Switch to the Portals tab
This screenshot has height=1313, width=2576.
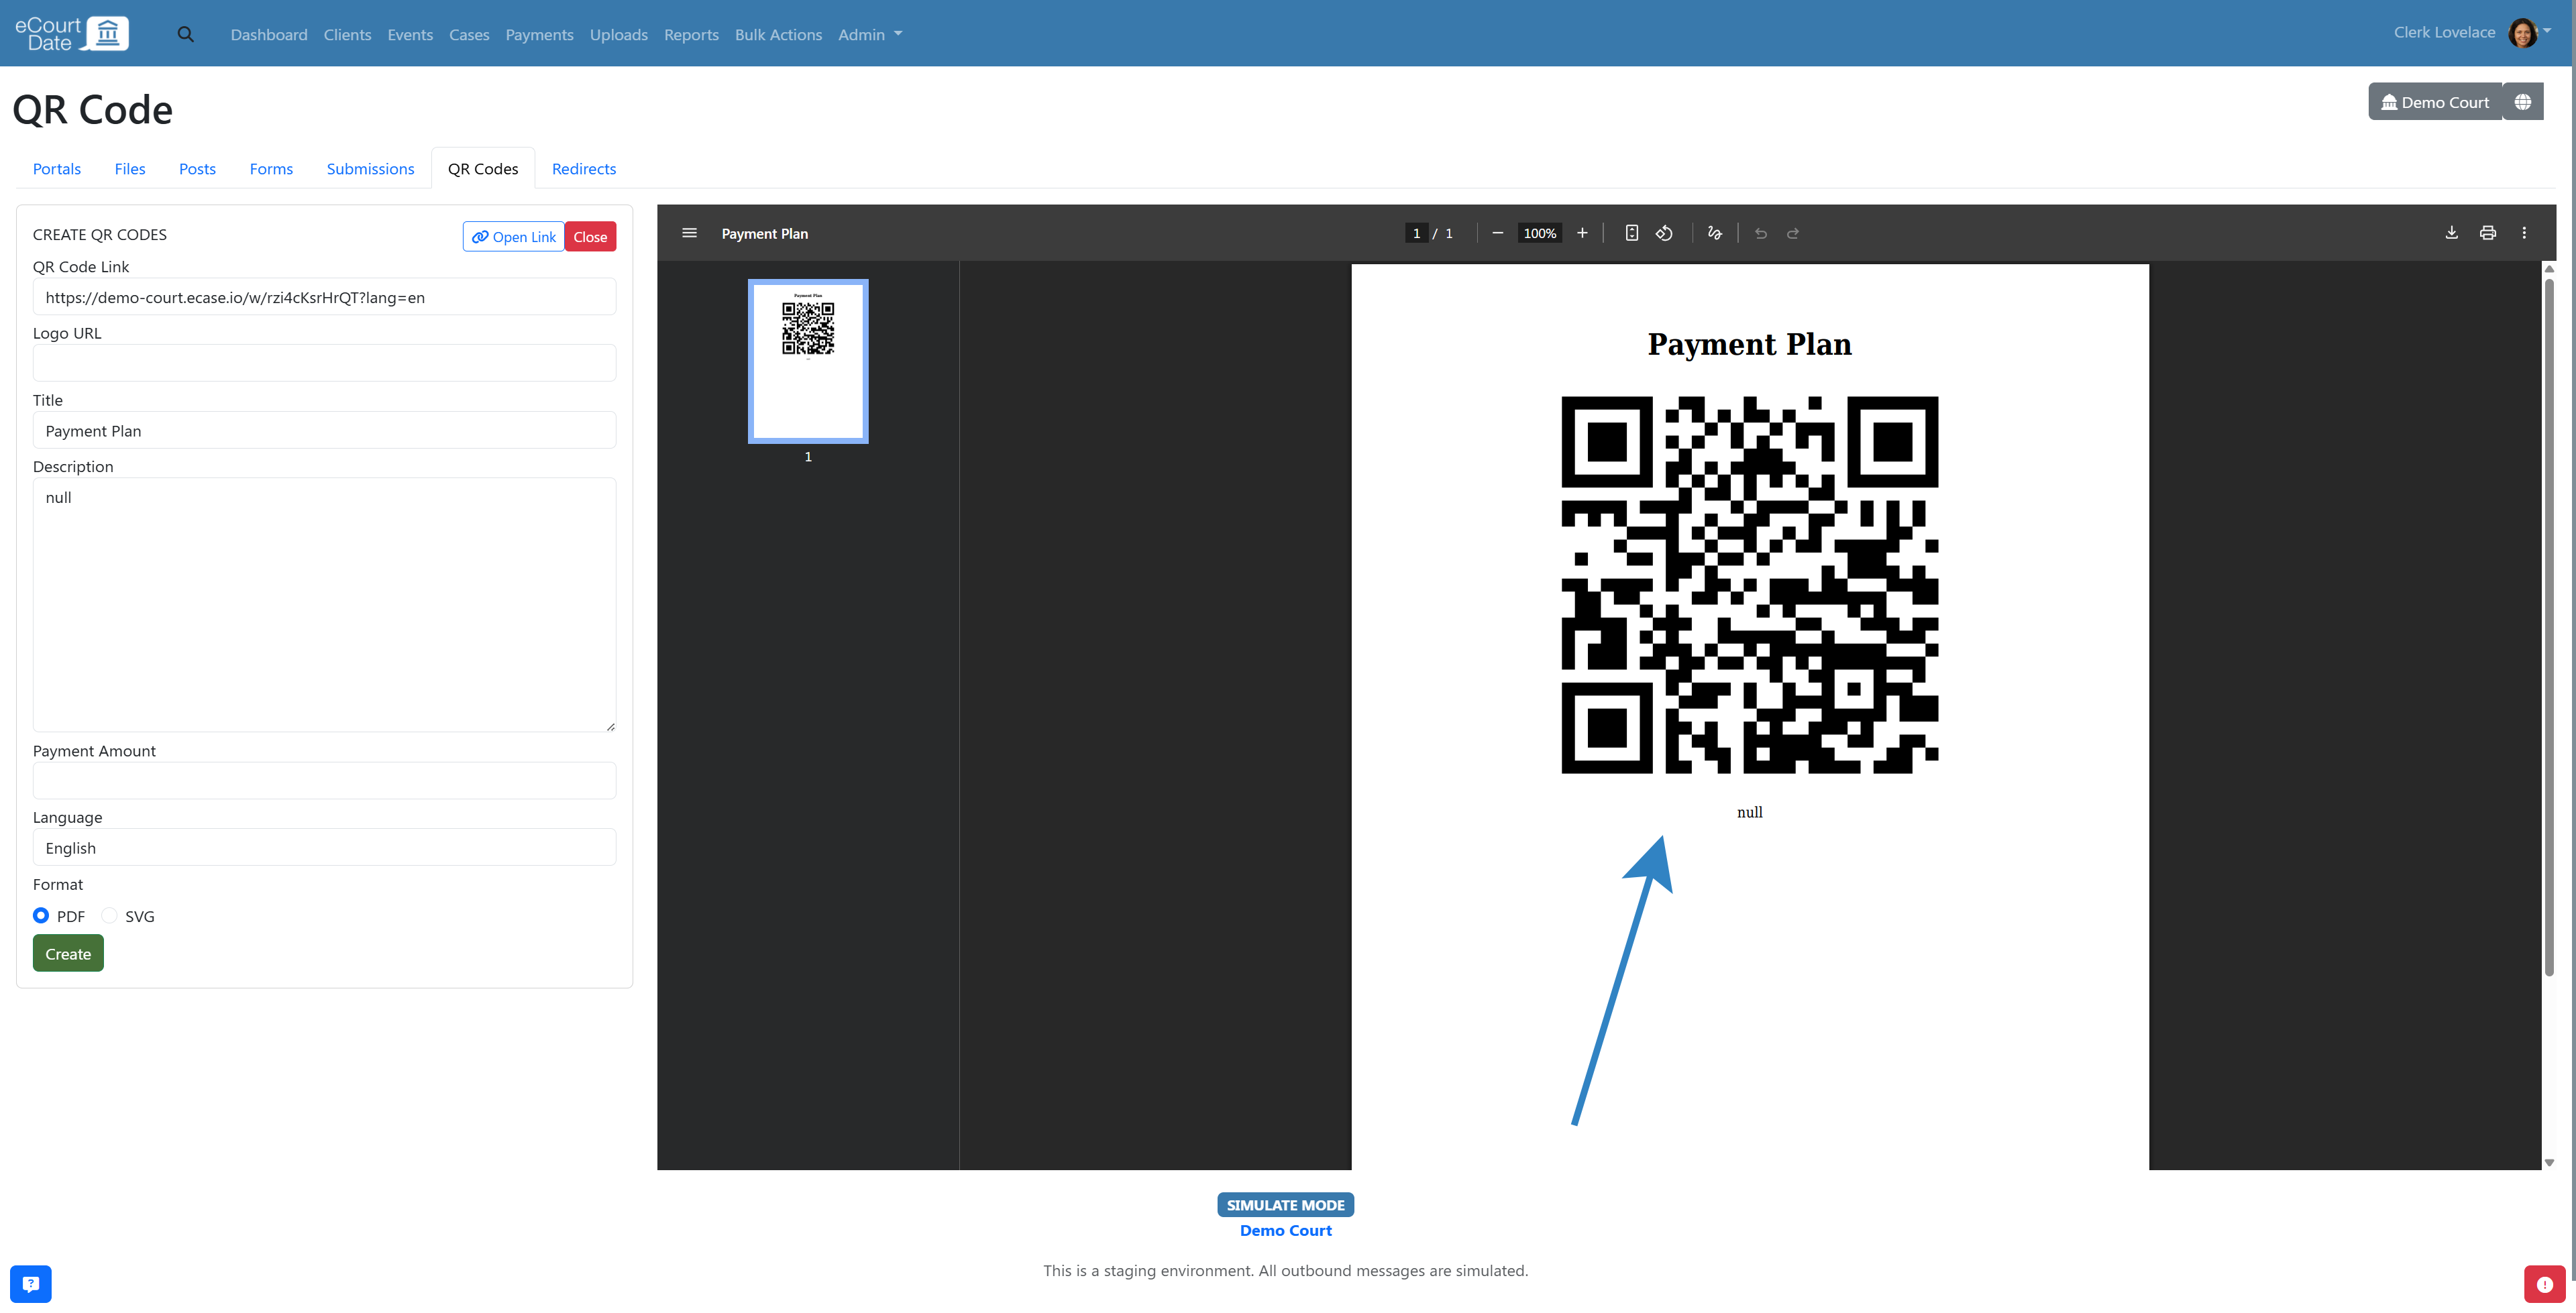click(57, 168)
